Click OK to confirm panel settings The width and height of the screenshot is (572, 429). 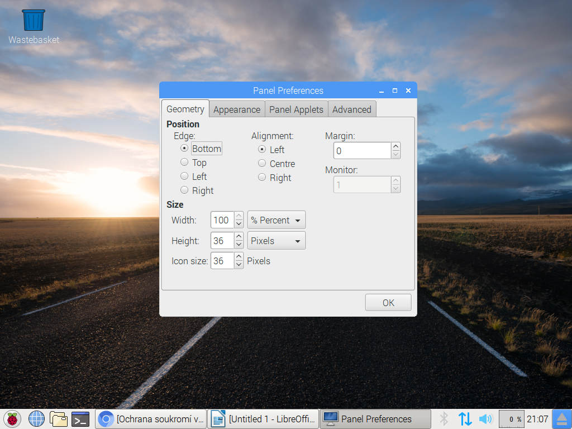[388, 302]
